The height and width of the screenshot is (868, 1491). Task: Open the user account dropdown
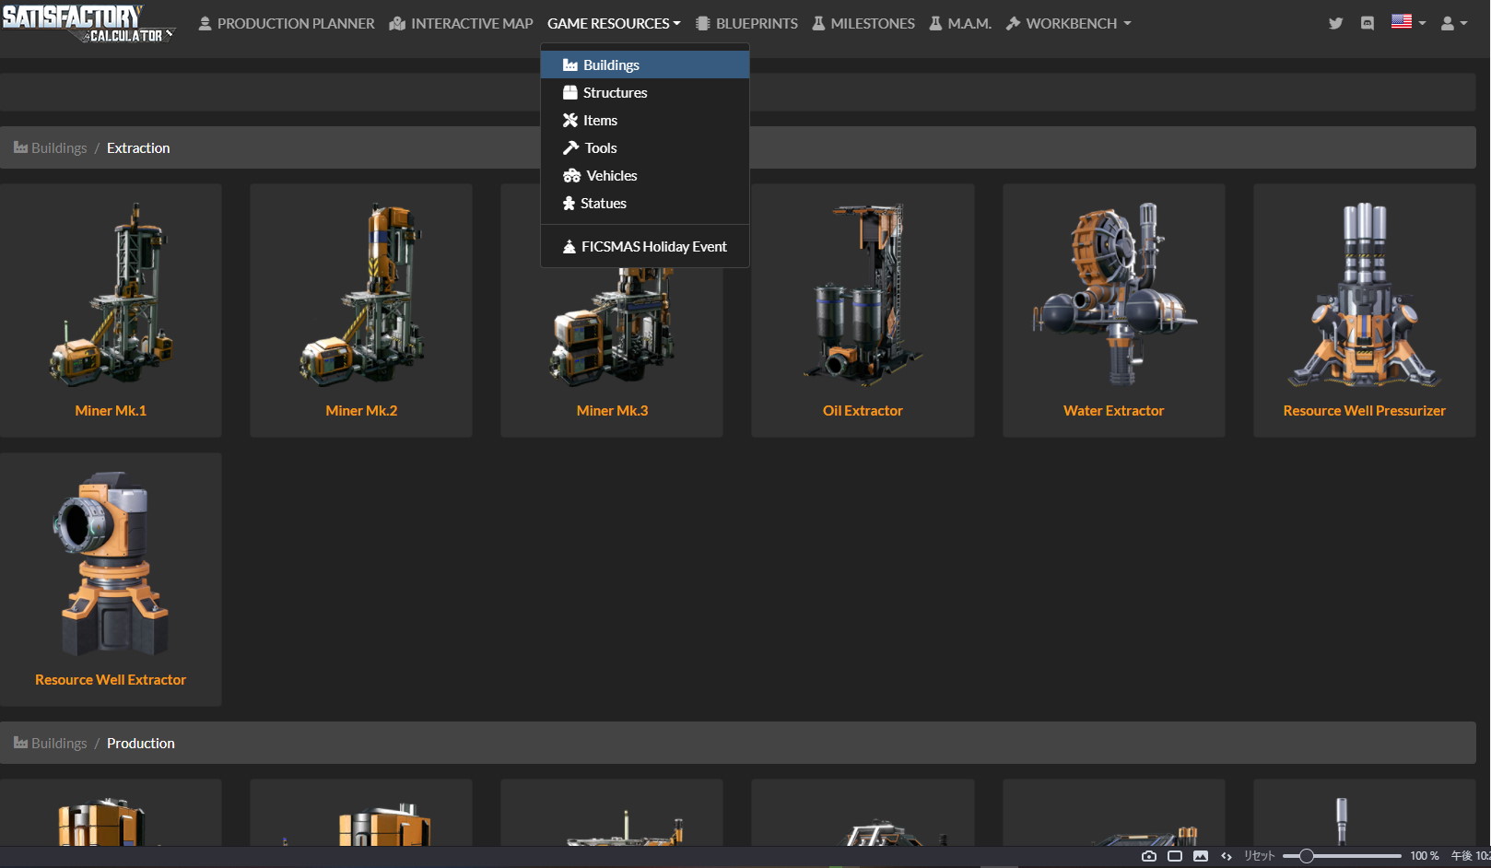pos(1454,23)
